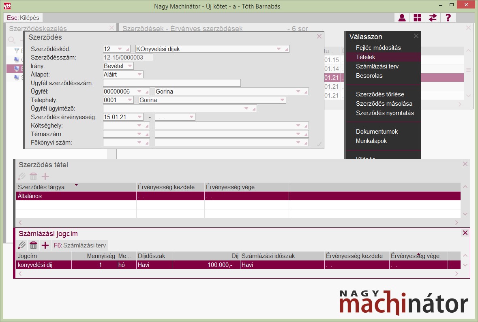Choose Szerződés másolása in the menu
The width and height of the screenshot is (478, 322).
tap(384, 104)
